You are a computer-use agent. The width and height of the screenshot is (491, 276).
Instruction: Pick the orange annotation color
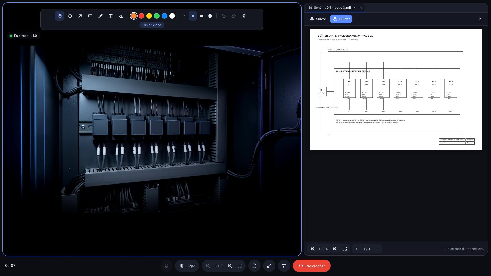(x=134, y=16)
